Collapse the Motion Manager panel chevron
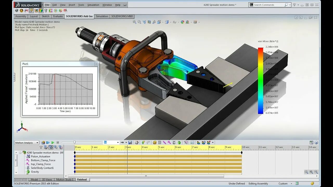Viewport: 333px width, 187px height. coord(316,143)
